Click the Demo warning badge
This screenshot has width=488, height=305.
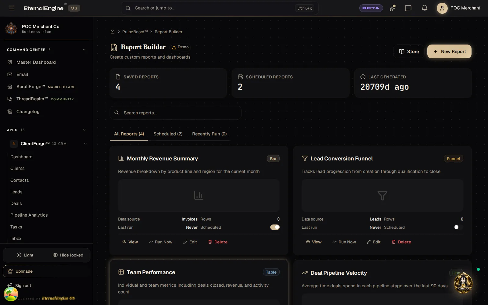(x=180, y=47)
